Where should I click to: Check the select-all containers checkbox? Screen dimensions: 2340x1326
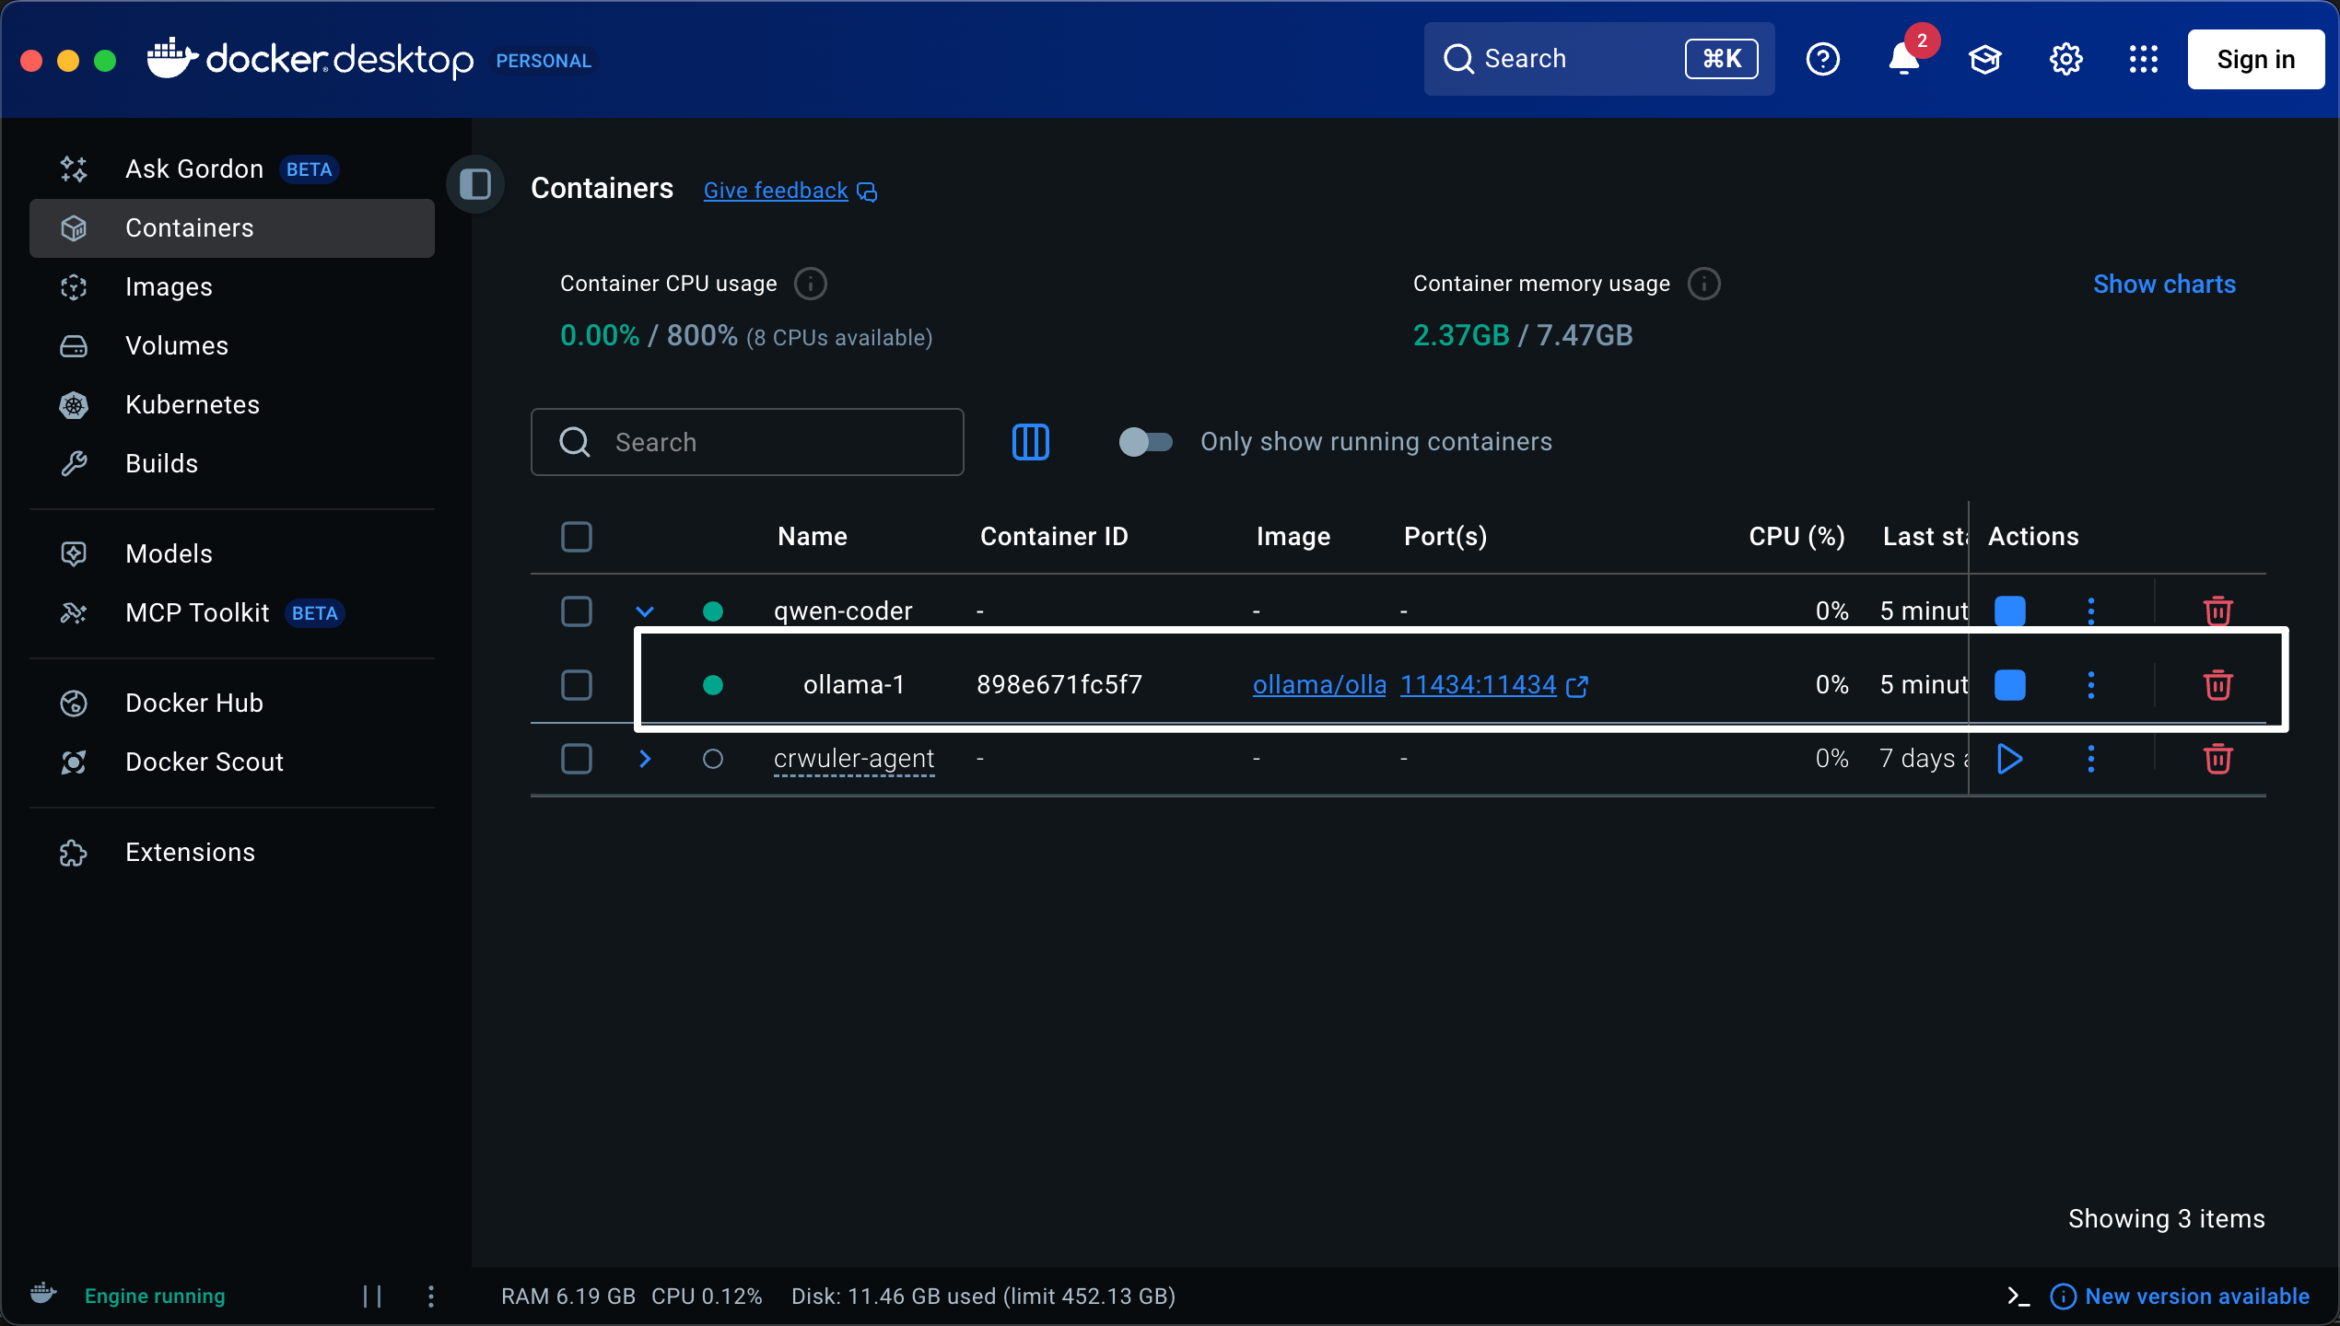point(577,537)
